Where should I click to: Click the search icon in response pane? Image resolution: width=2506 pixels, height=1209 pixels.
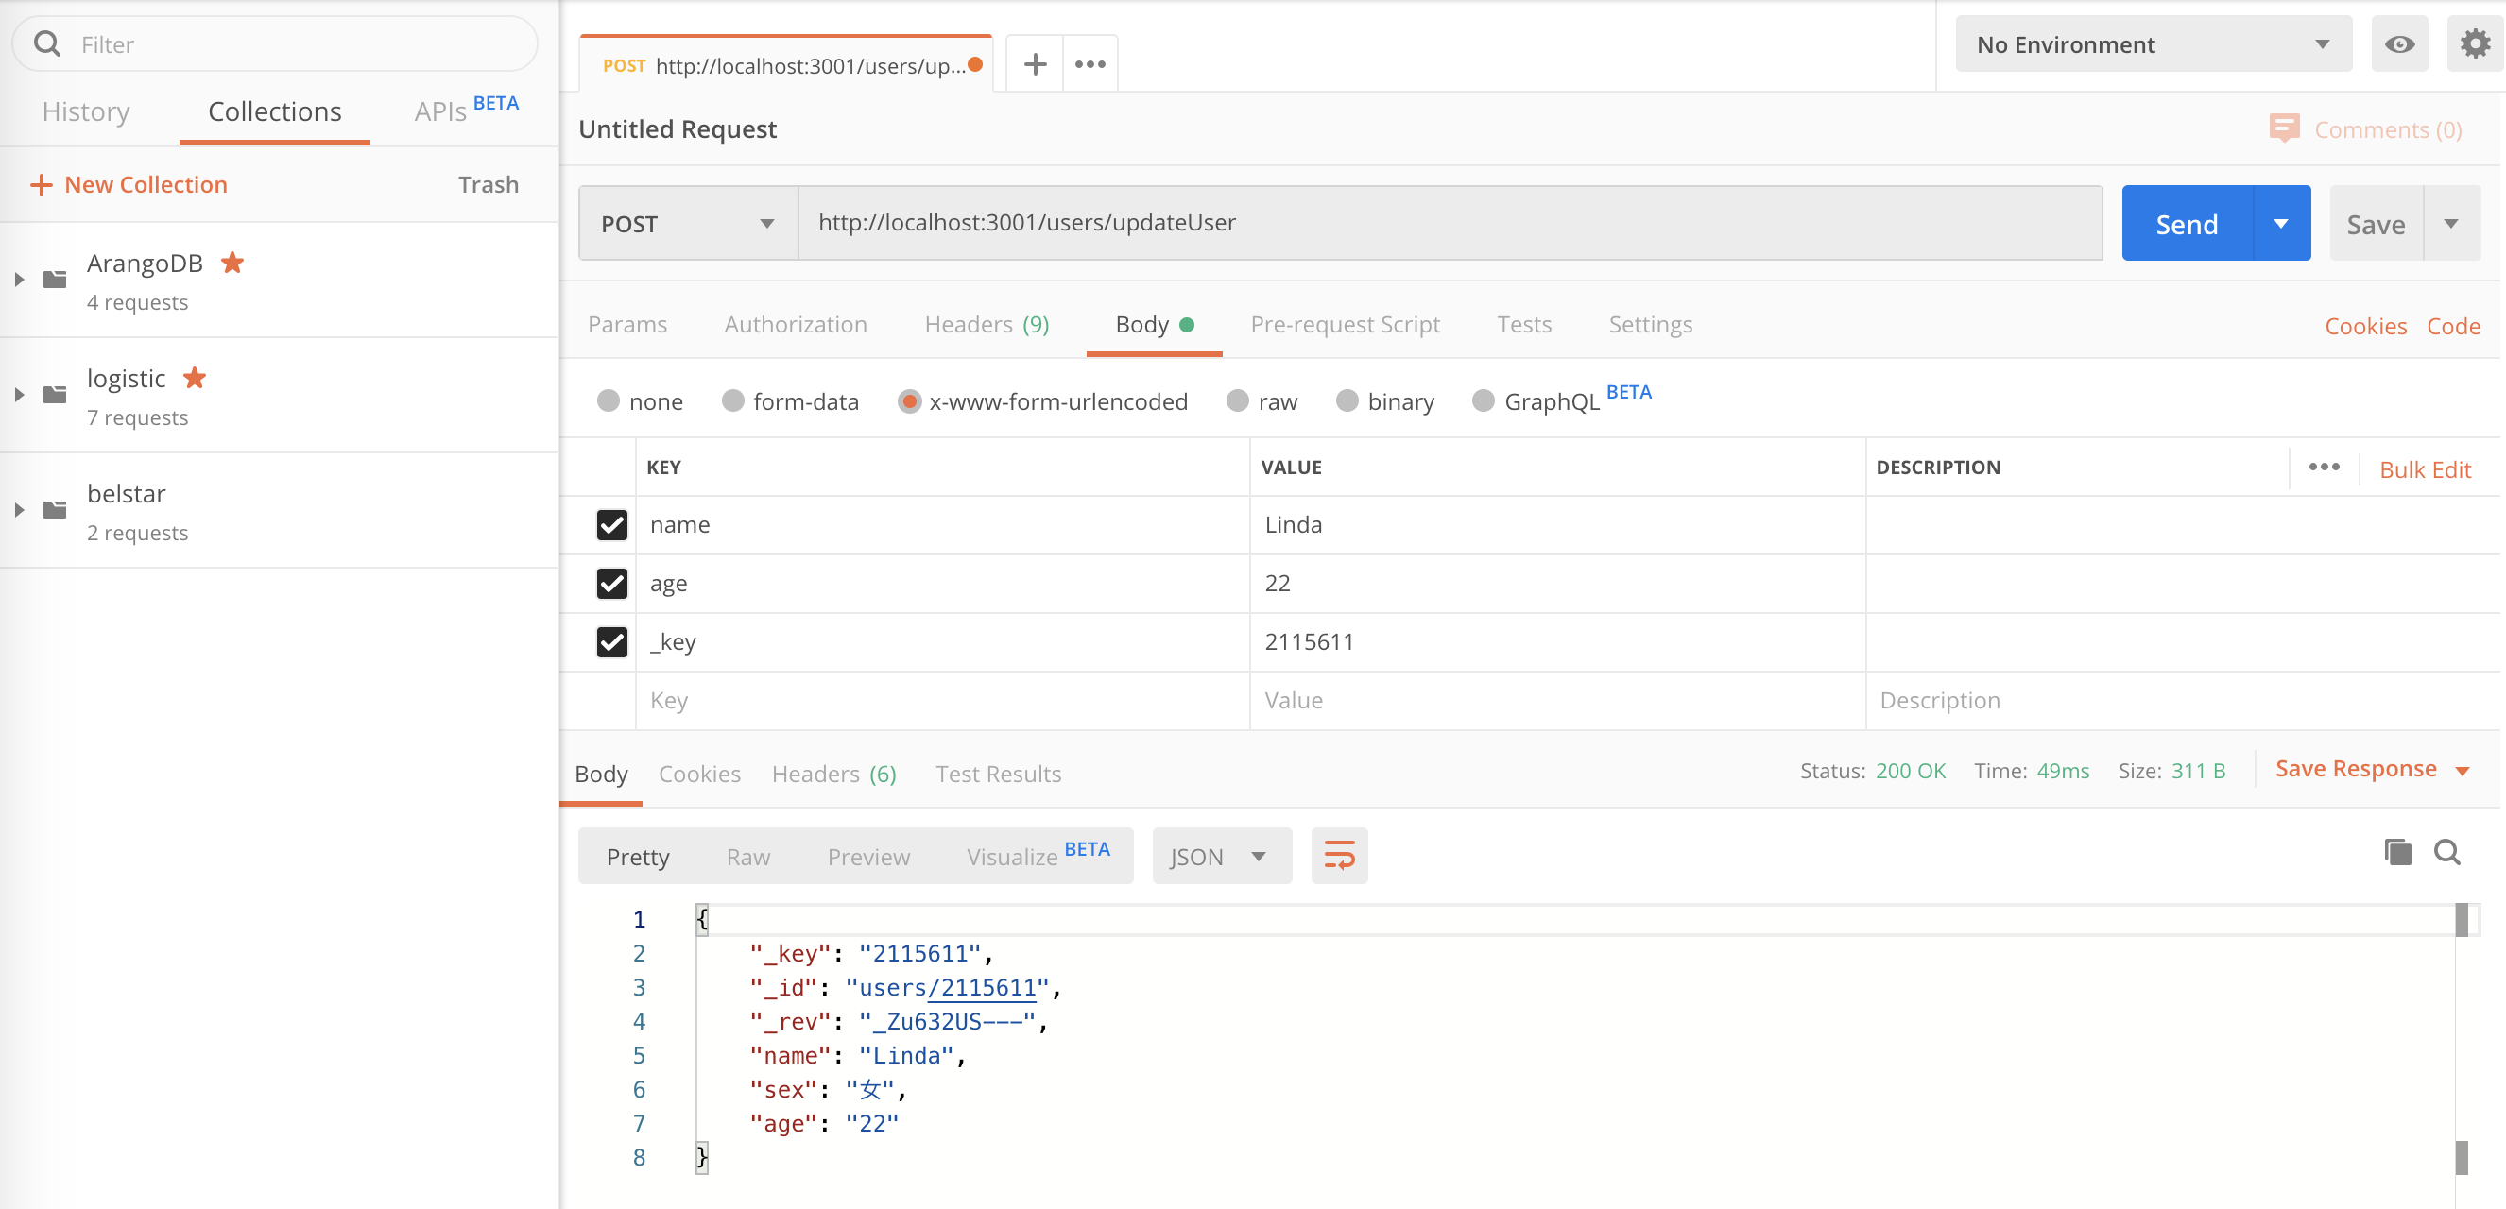pyautogui.click(x=2446, y=853)
